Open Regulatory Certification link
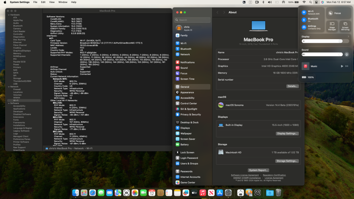Viewport: 354px width, 199px height. coord(274,175)
